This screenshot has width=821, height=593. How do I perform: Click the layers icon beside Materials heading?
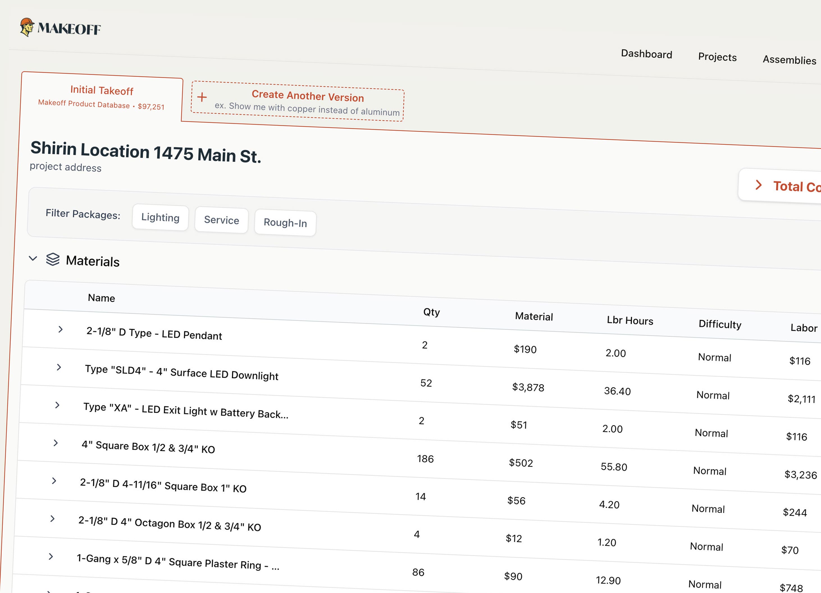click(x=53, y=259)
